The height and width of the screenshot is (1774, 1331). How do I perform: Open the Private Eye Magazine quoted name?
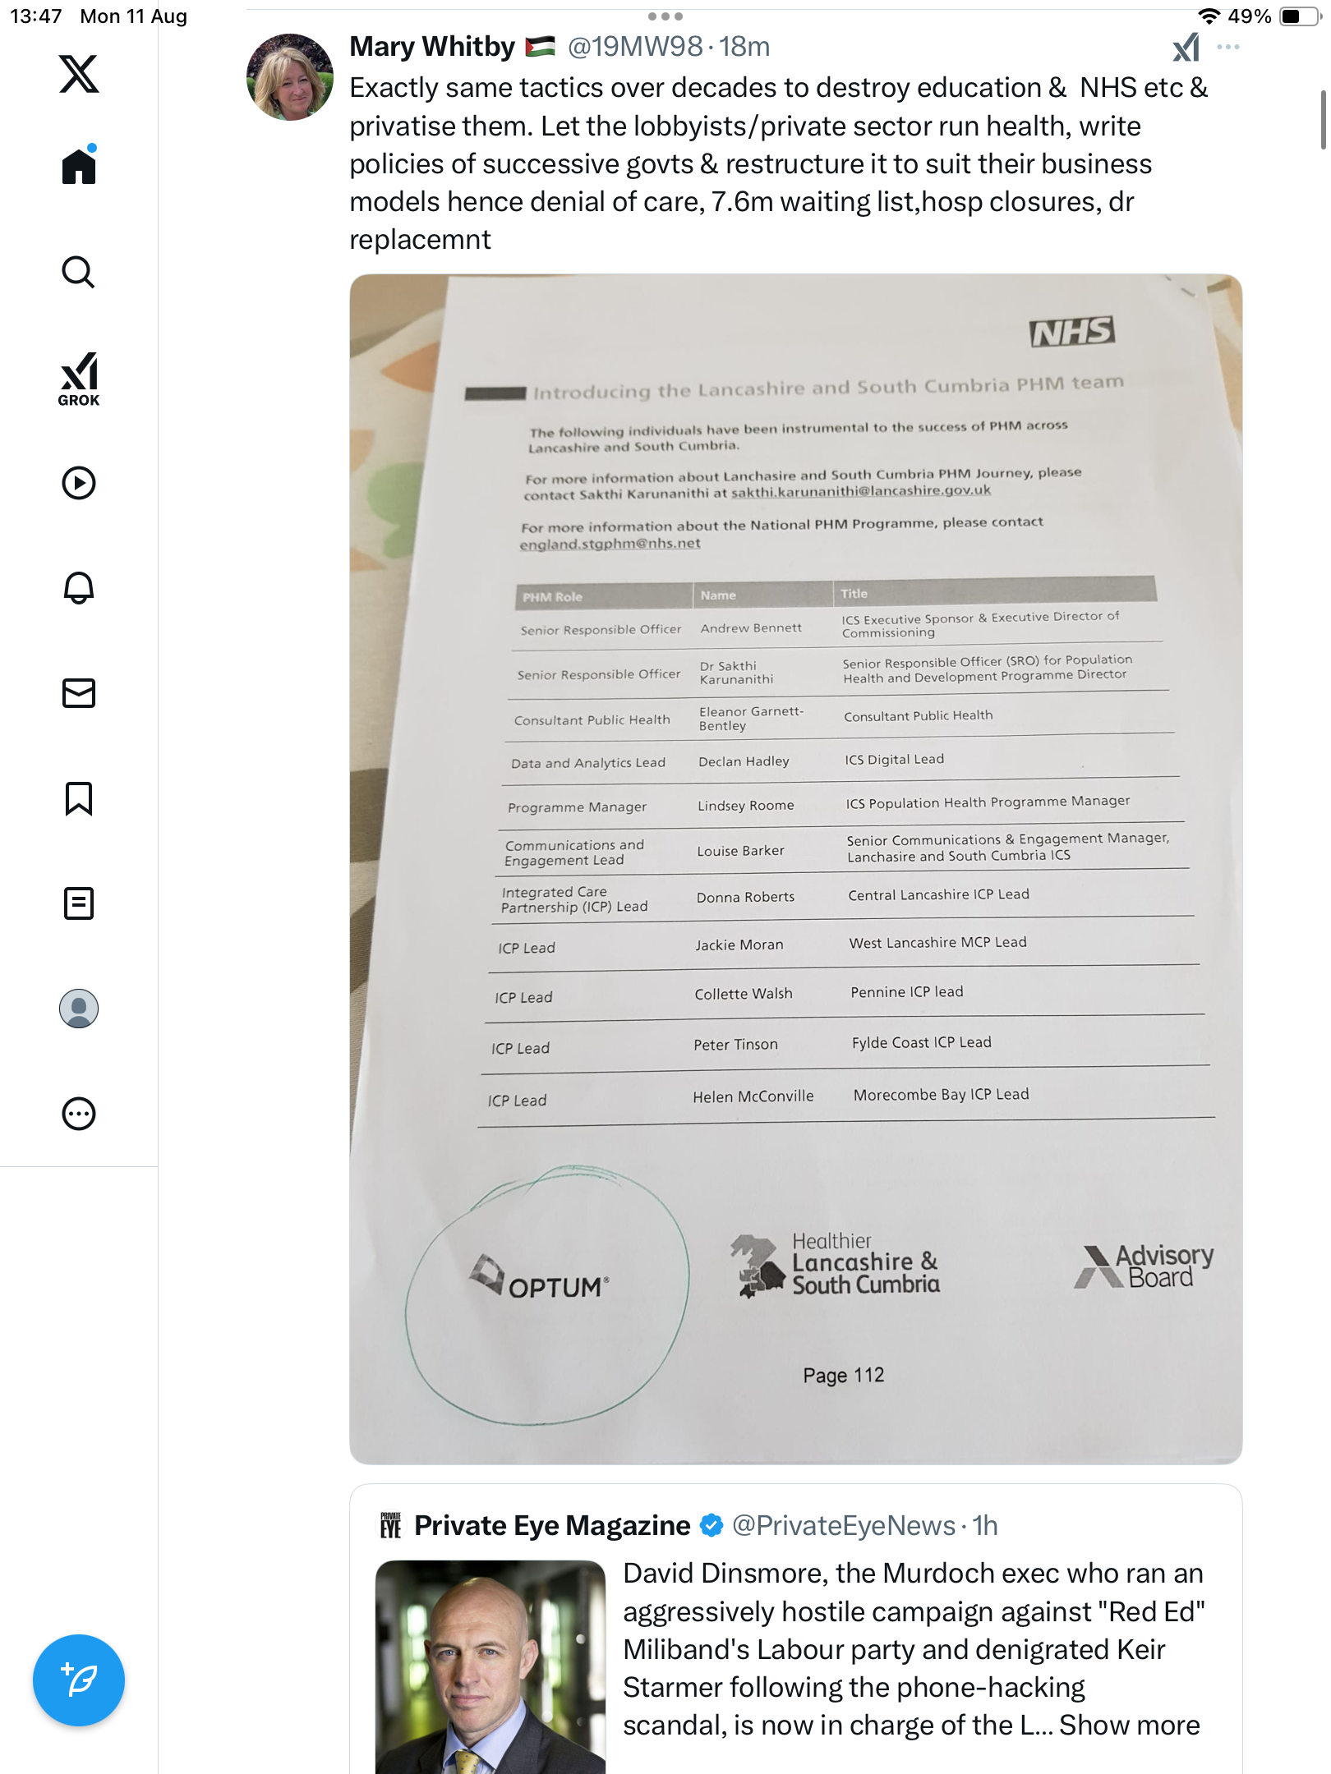[552, 1525]
